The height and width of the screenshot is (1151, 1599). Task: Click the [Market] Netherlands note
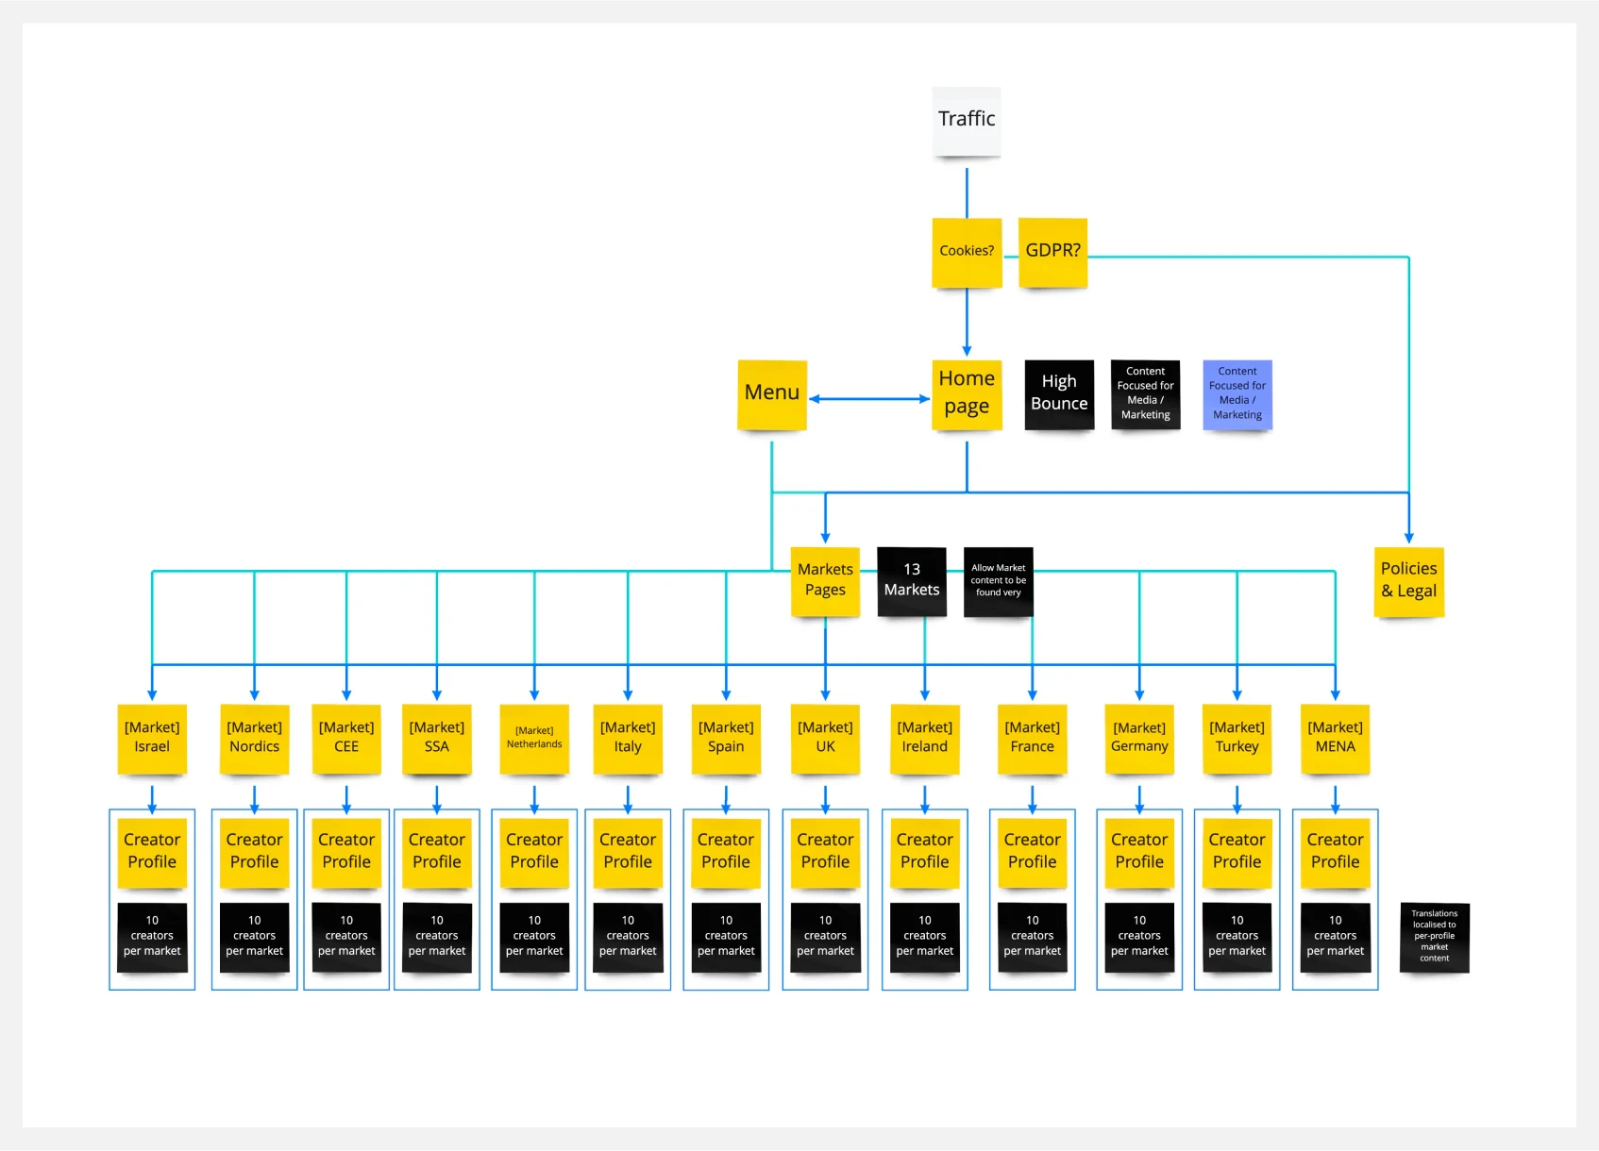click(x=534, y=740)
